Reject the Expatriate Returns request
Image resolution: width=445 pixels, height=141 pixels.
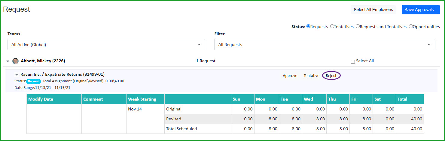pos(331,76)
